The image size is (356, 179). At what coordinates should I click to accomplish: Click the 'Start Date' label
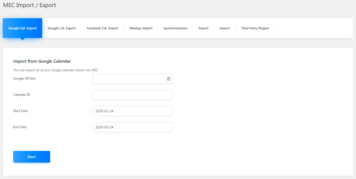point(20,111)
